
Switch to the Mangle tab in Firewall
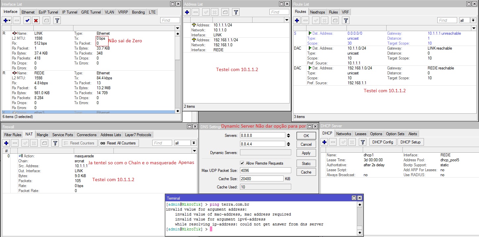point(42,135)
